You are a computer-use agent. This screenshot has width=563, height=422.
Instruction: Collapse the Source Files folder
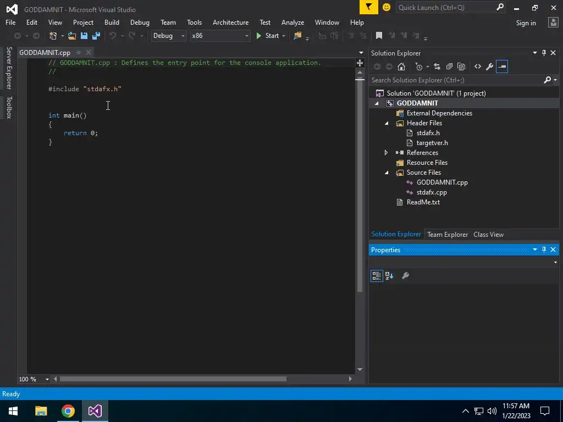[x=387, y=173]
